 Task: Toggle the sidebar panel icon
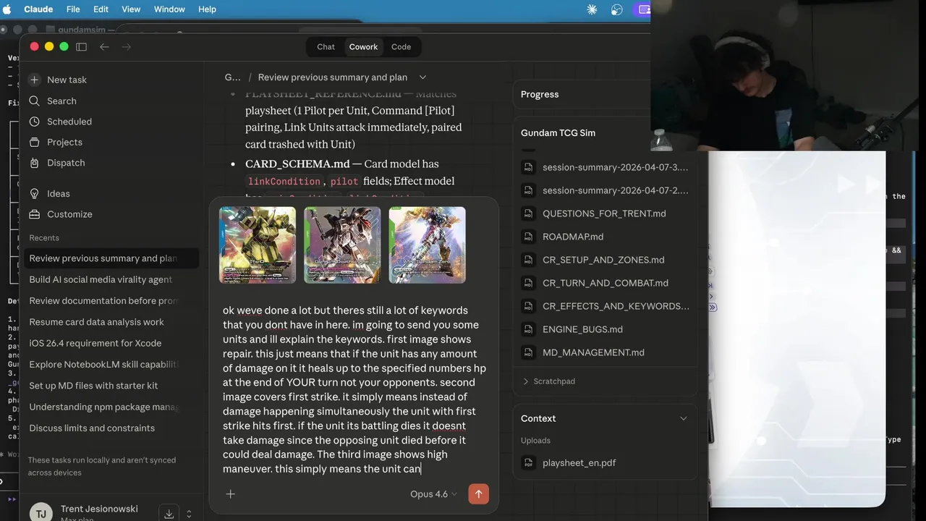pos(81,46)
